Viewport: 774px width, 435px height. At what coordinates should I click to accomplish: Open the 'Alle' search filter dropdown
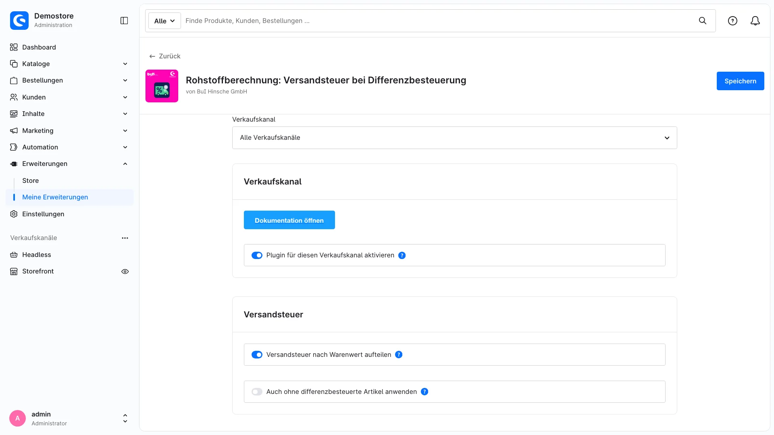(164, 21)
